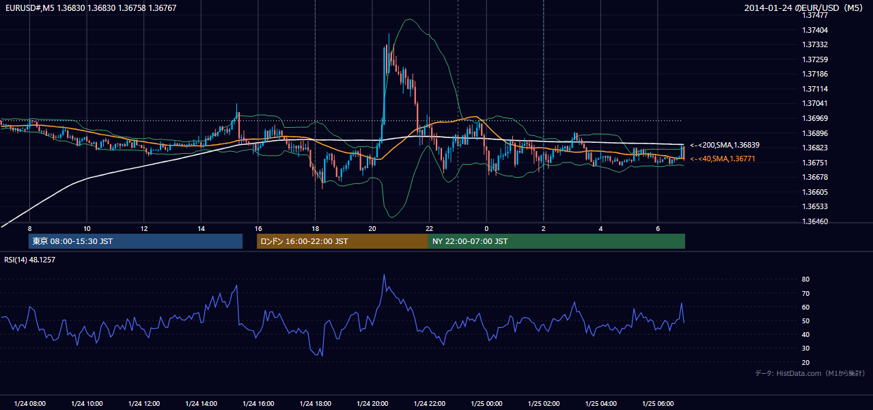873x410 pixels.
Task: Click the 1/24 16:00 time axis label
Action: 258,404
